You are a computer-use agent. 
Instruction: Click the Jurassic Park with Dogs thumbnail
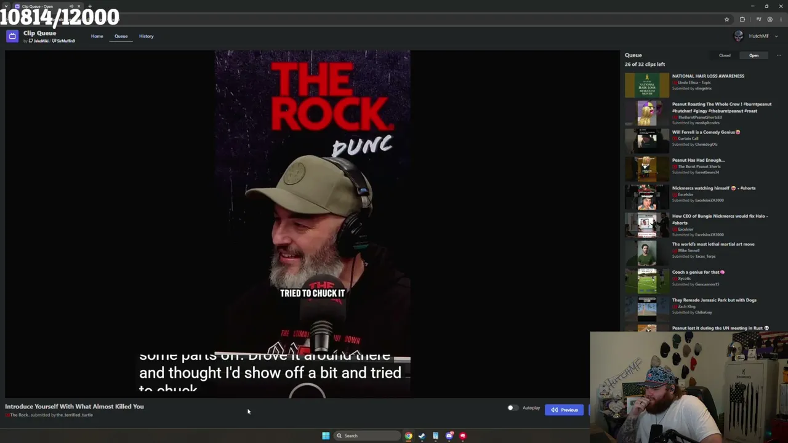[x=646, y=309]
